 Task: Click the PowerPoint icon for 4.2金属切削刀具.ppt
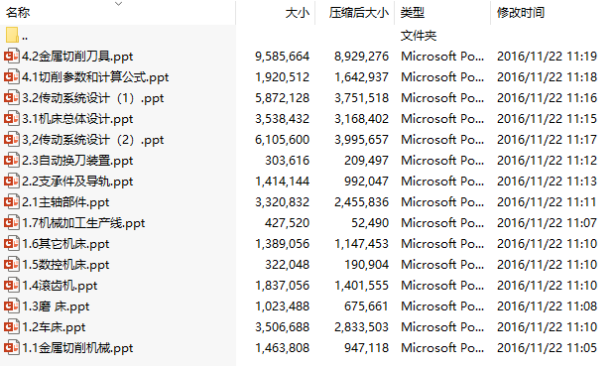12,57
